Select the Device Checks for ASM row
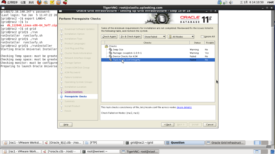The height and width of the screenshot is (154, 275). pyautogui.click(x=158, y=56)
